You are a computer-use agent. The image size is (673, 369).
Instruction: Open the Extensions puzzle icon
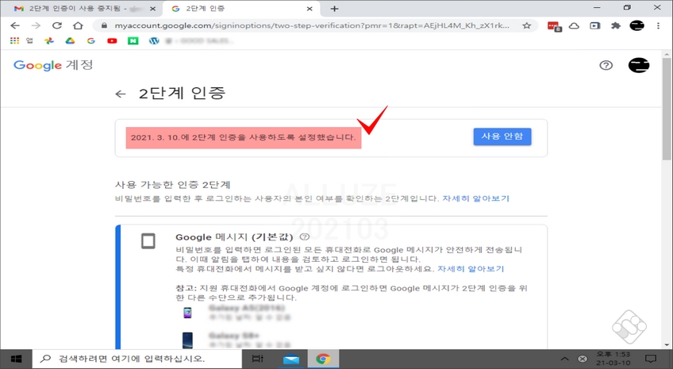(x=616, y=25)
